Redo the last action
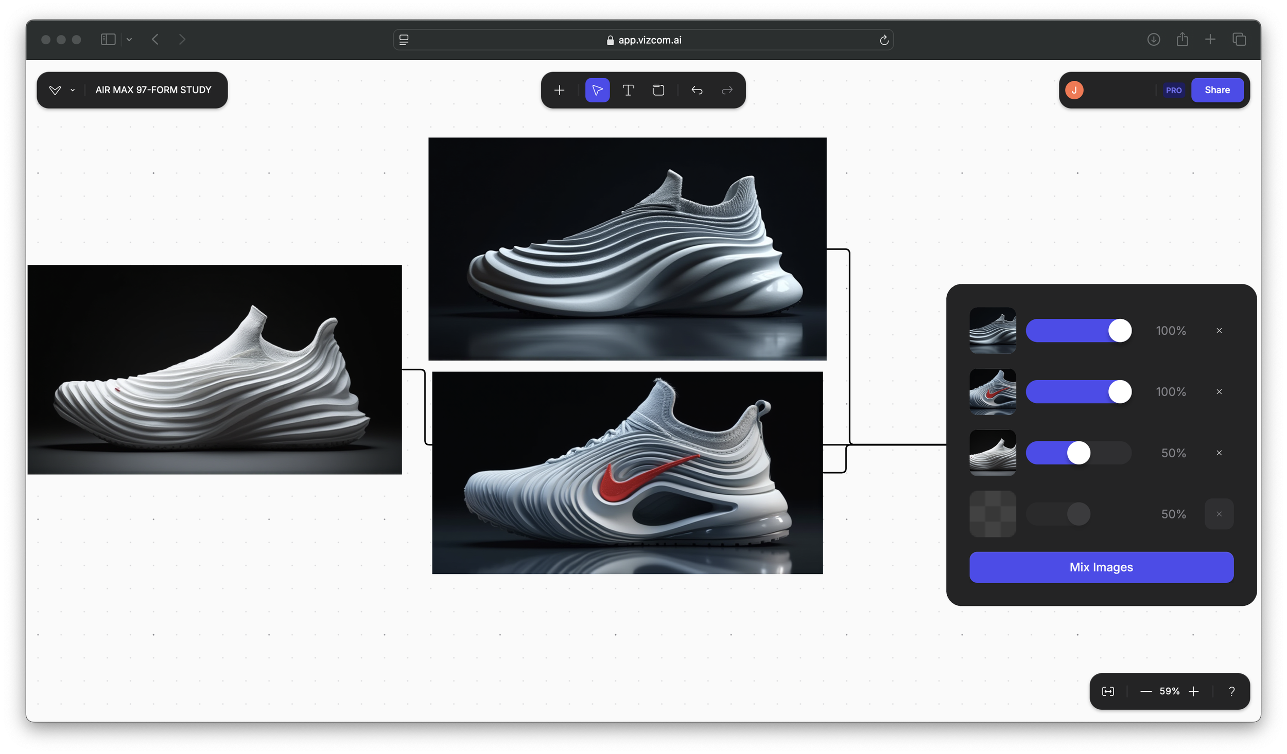Image resolution: width=1287 pixels, height=754 pixels. [727, 91]
